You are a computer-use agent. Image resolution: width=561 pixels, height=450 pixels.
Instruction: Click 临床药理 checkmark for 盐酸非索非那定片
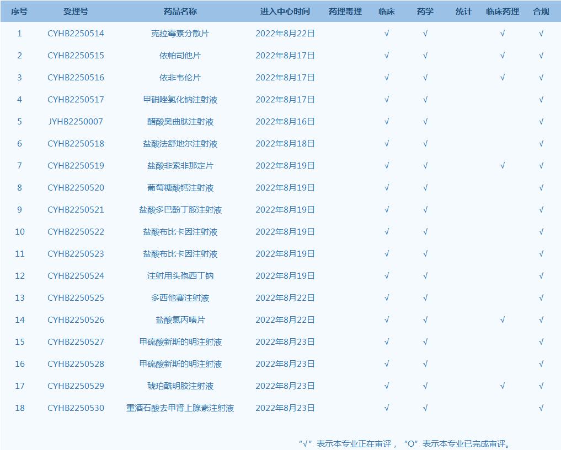pos(503,166)
